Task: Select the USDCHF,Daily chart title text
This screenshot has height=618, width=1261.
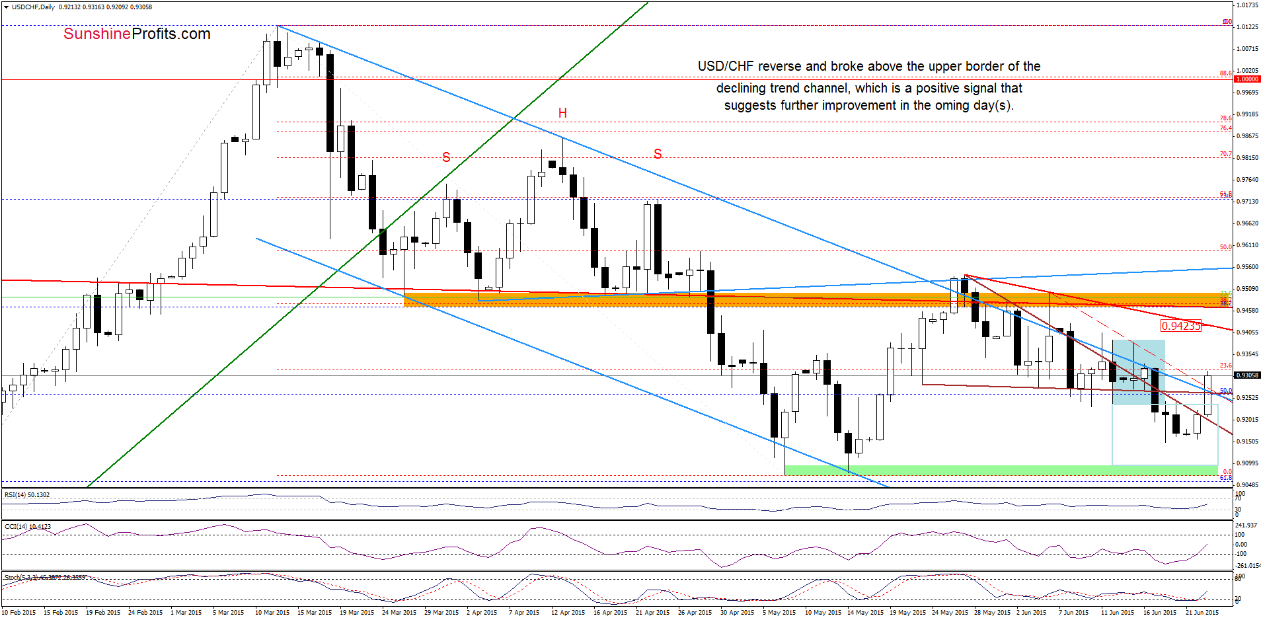Action: click(x=34, y=7)
